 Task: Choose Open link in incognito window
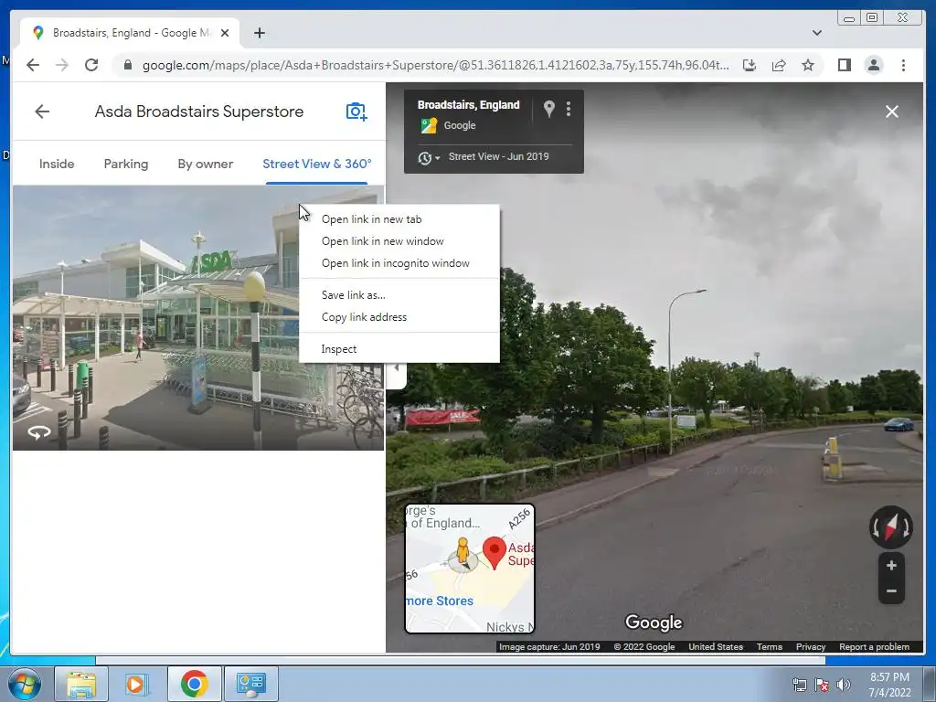point(399,263)
